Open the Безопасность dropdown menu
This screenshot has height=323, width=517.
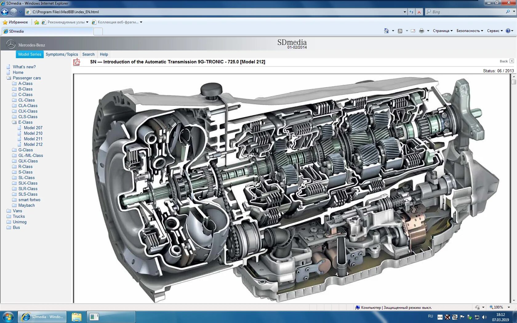tap(470, 31)
